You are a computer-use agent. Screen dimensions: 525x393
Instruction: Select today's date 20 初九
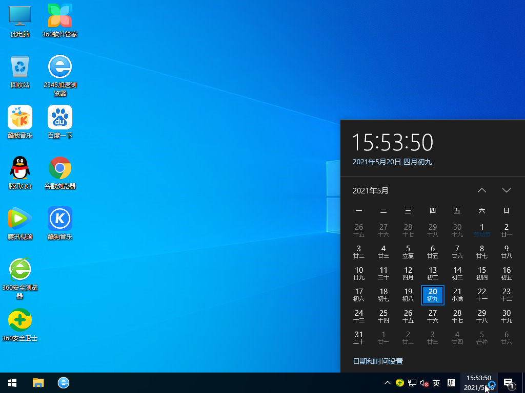coord(433,295)
